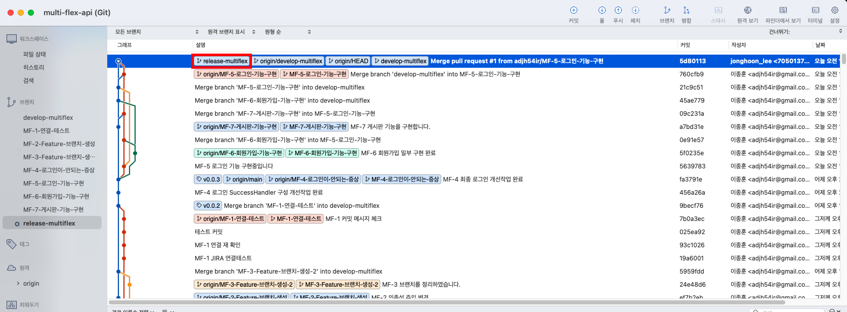Select commit 760cfb9 row

(474, 74)
